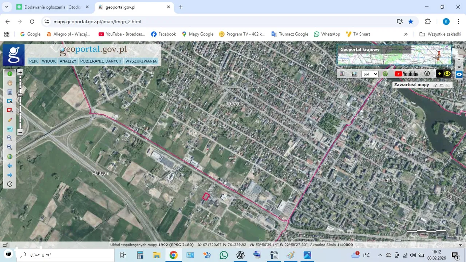Select the red rectangle selection tool
This screenshot has height=262, width=466.
pos(10,111)
